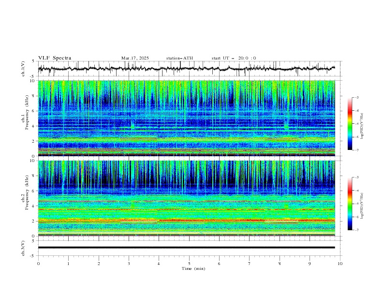Screen dimensions: 383x296
Task: Click the "station=ATH" label
Action: (x=179, y=58)
